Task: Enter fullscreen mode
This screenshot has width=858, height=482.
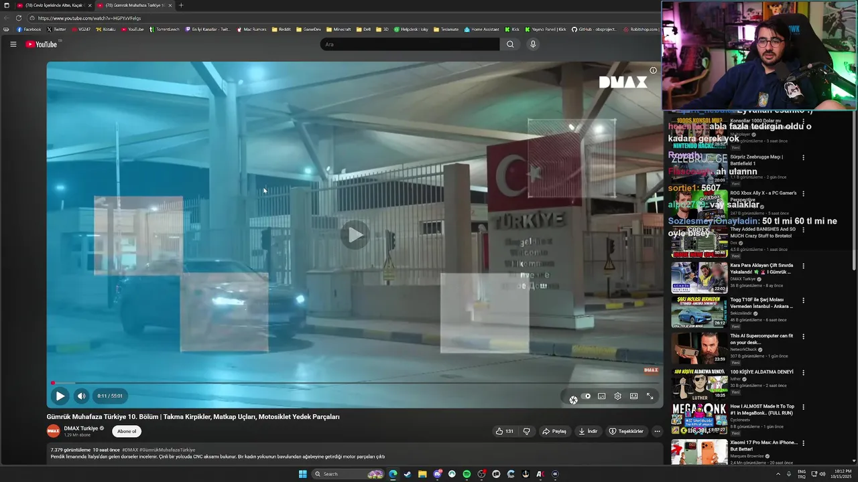Action: coord(650,396)
